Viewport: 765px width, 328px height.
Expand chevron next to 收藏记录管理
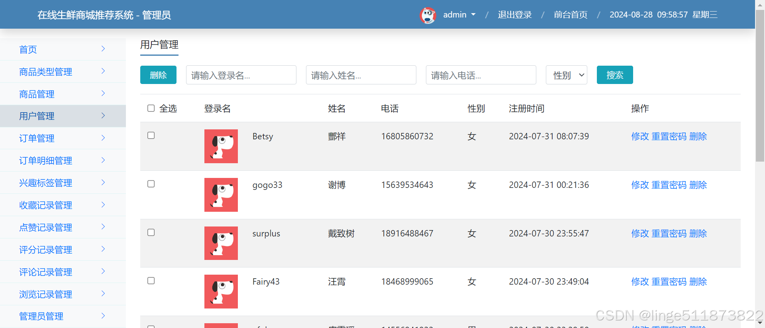click(x=103, y=205)
